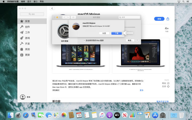Image resolution: width=192 pixels, height=120 pixels.
Task: Open Reminders from the Dock
Action: 87,115
